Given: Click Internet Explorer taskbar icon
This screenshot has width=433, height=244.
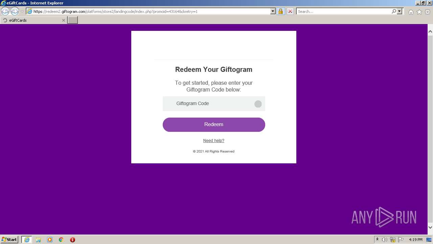Looking at the screenshot, I should (27, 240).
